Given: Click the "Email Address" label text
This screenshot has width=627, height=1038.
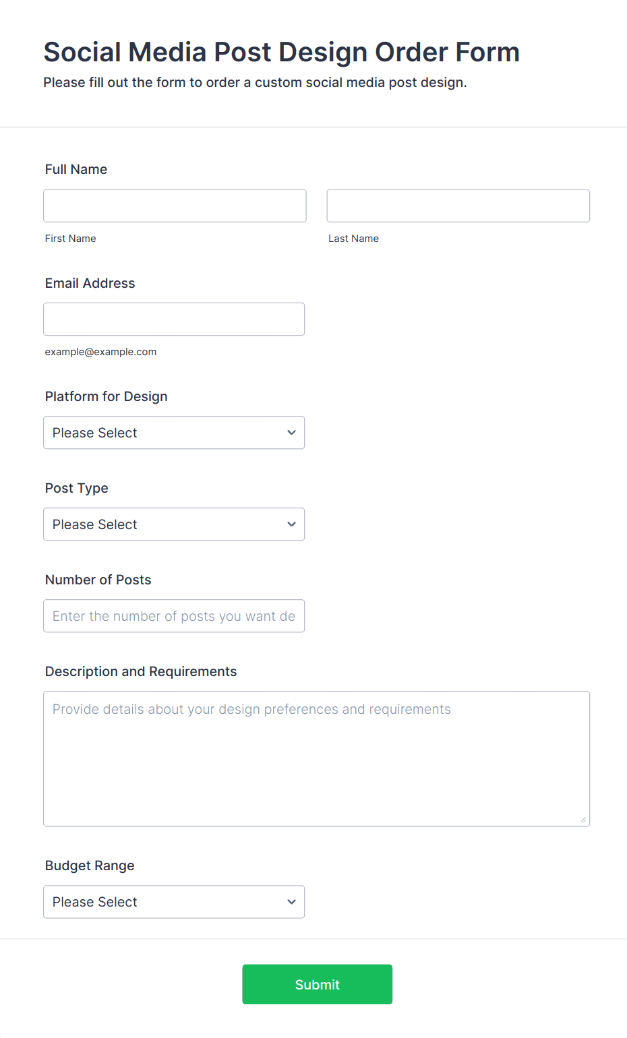Looking at the screenshot, I should click(x=90, y=283).
